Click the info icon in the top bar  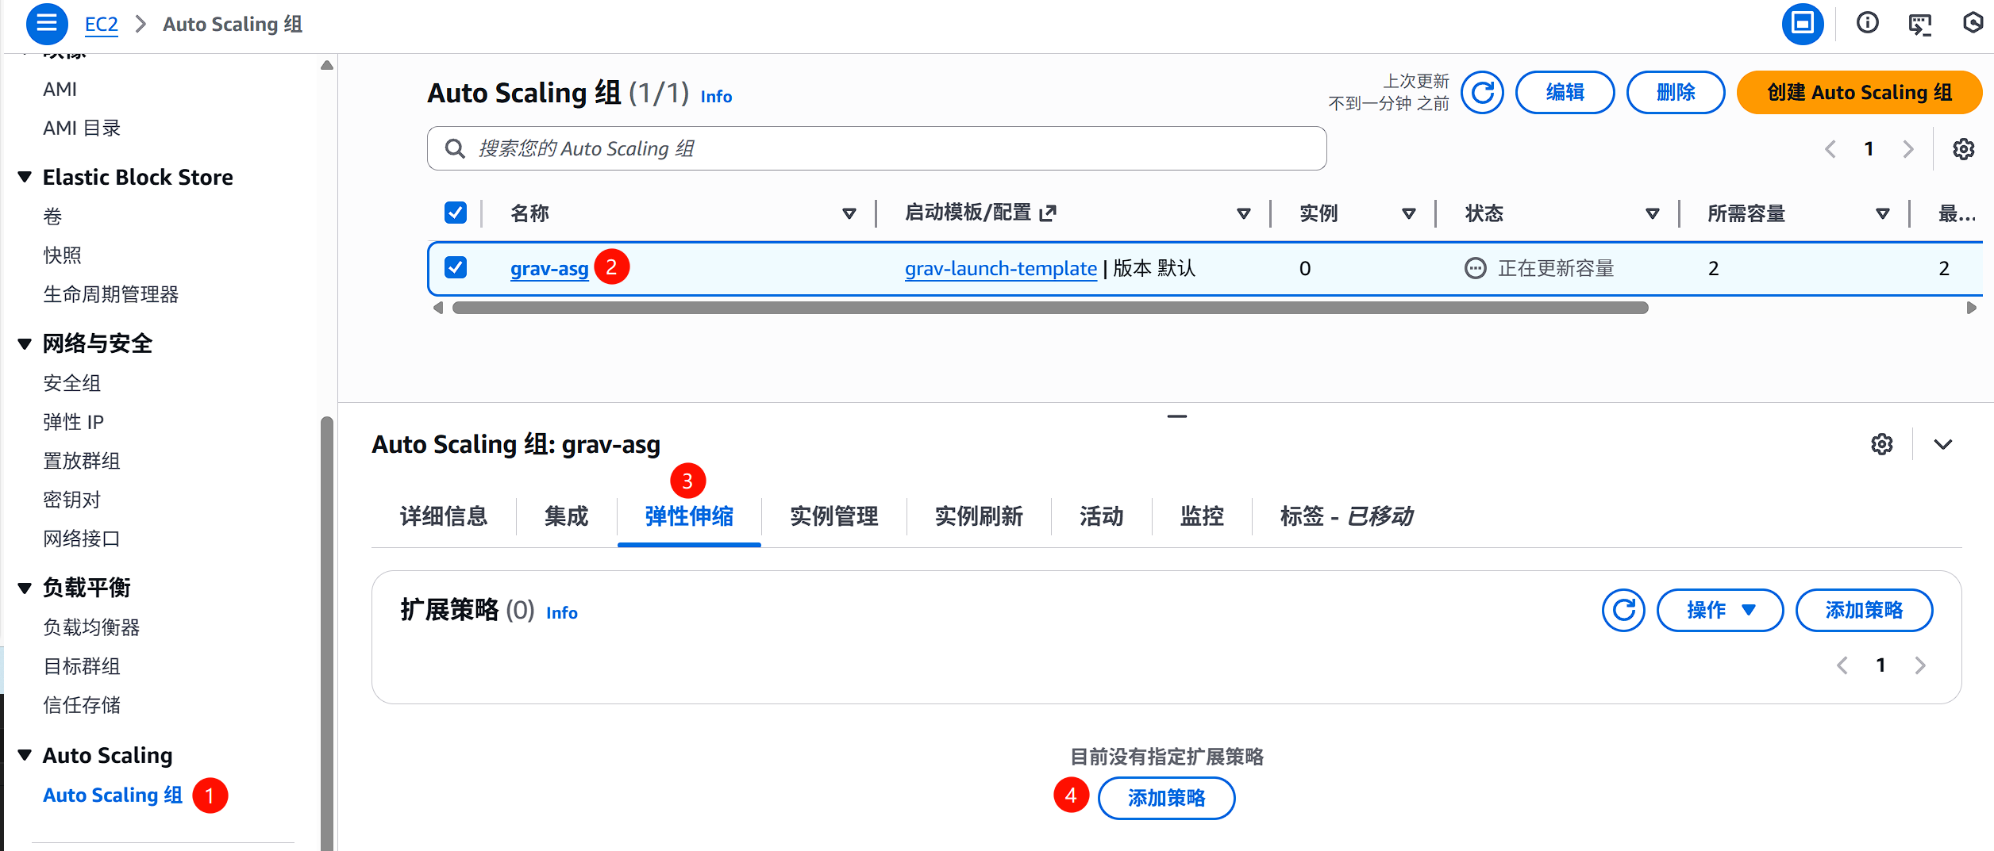pos(1868,24)
